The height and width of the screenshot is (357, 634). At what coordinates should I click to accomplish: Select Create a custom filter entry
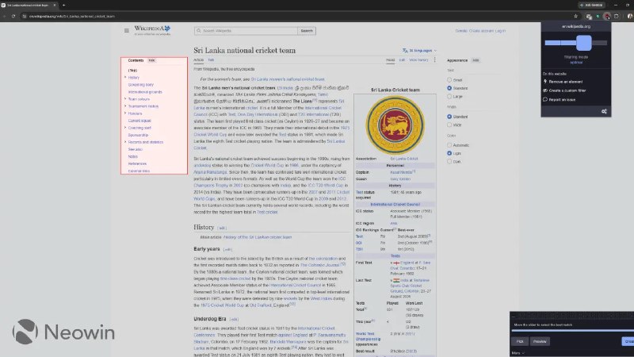(567, 90)
